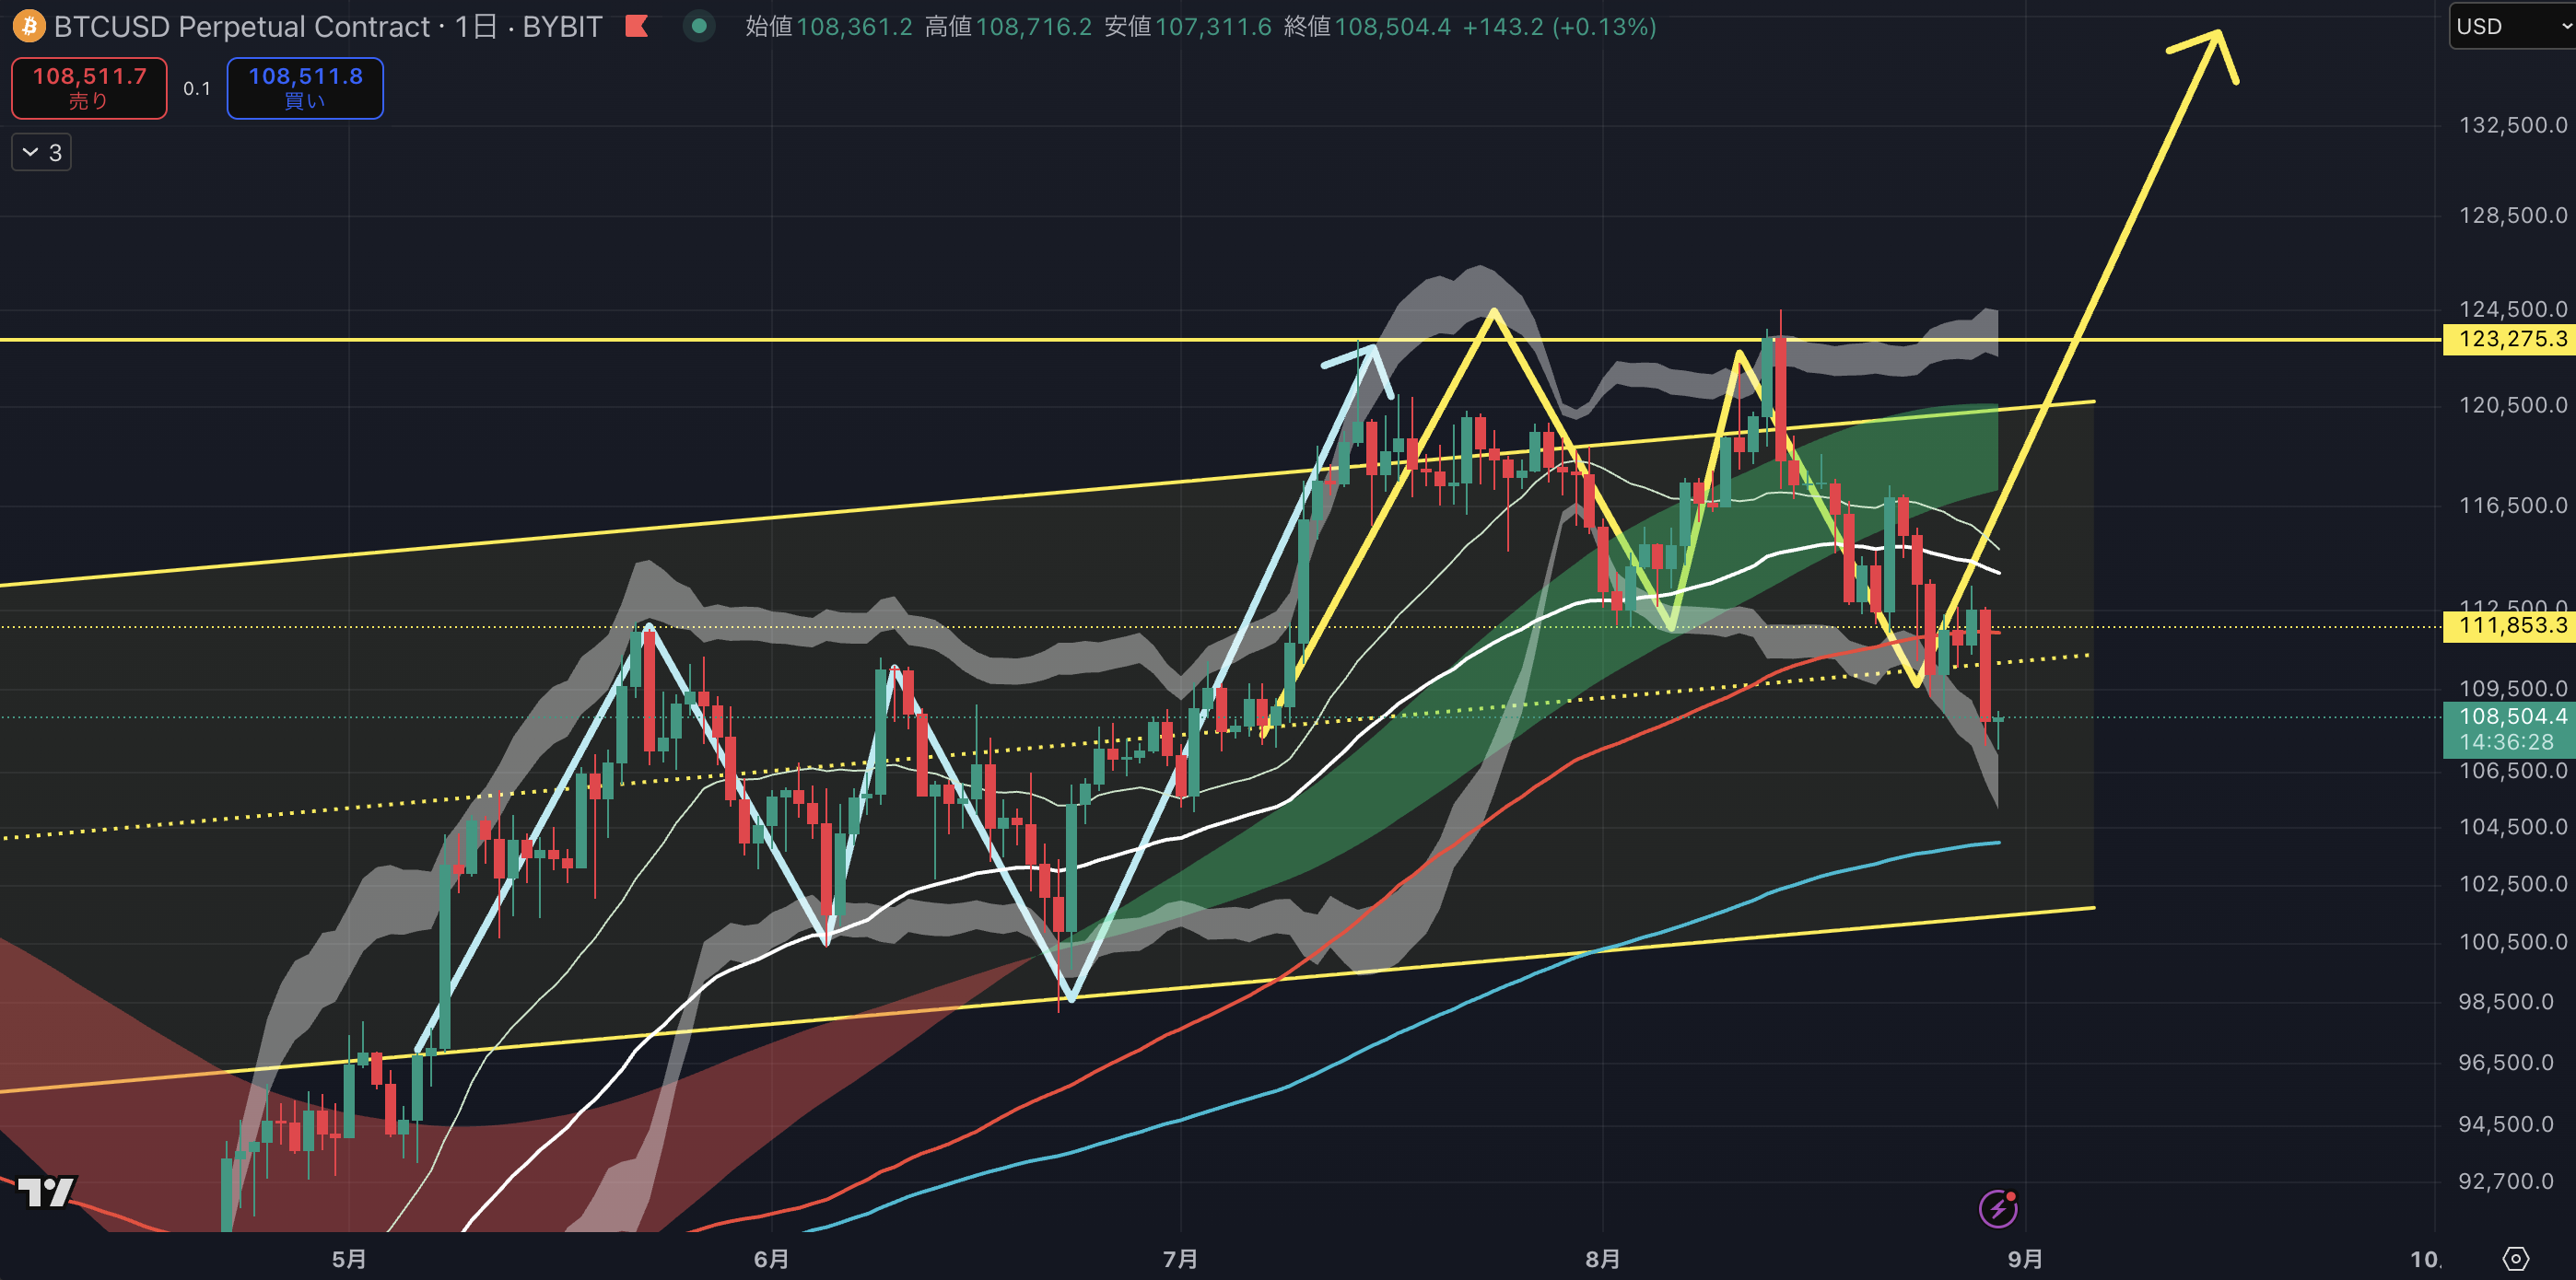Open chart settings hexagon gear icon
2576x1280 pixels.
2515,1259
